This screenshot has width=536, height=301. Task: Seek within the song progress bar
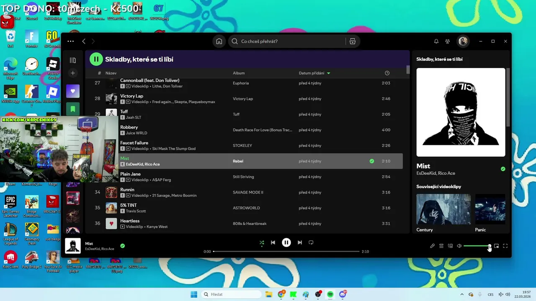(x=286, y=252)
